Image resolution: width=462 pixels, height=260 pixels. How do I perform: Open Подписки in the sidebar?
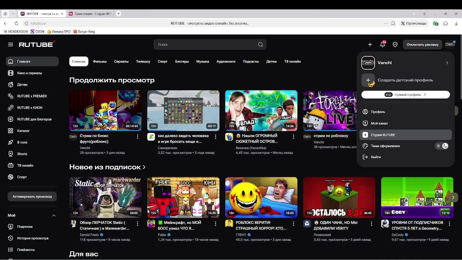pos(32,226)
